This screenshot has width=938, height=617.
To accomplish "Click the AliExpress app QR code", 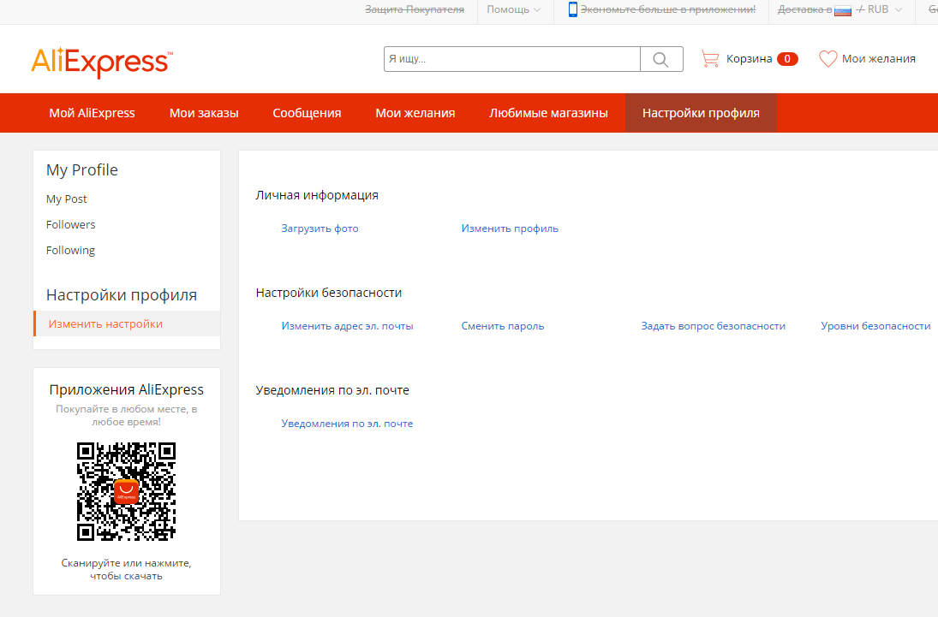I will click(x=126, y=491).
